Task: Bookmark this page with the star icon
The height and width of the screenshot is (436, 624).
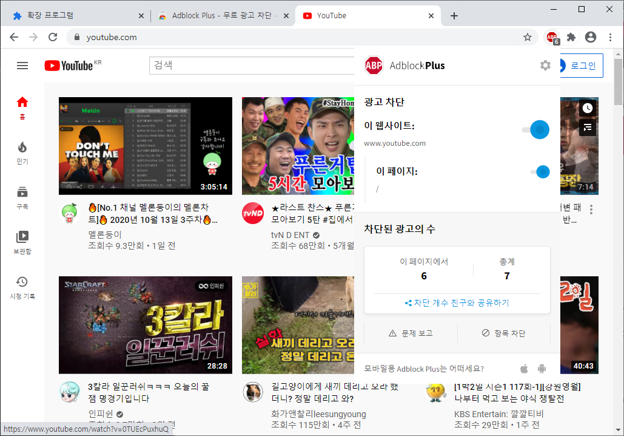Action: [x=528, y=38]
